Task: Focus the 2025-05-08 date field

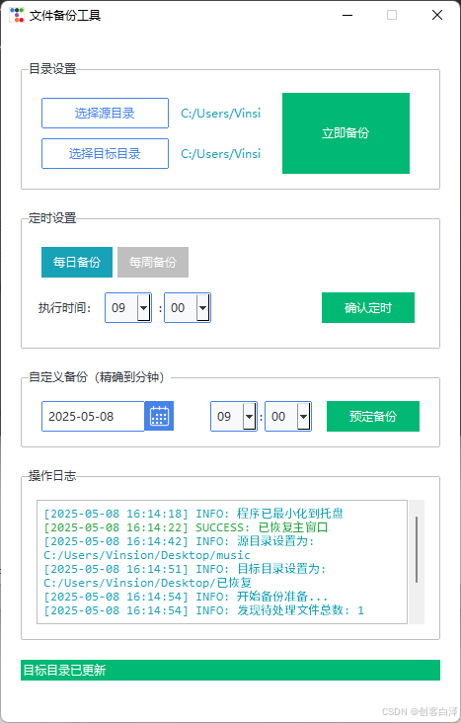Action: pyautogui.click(x=93, y=417)
